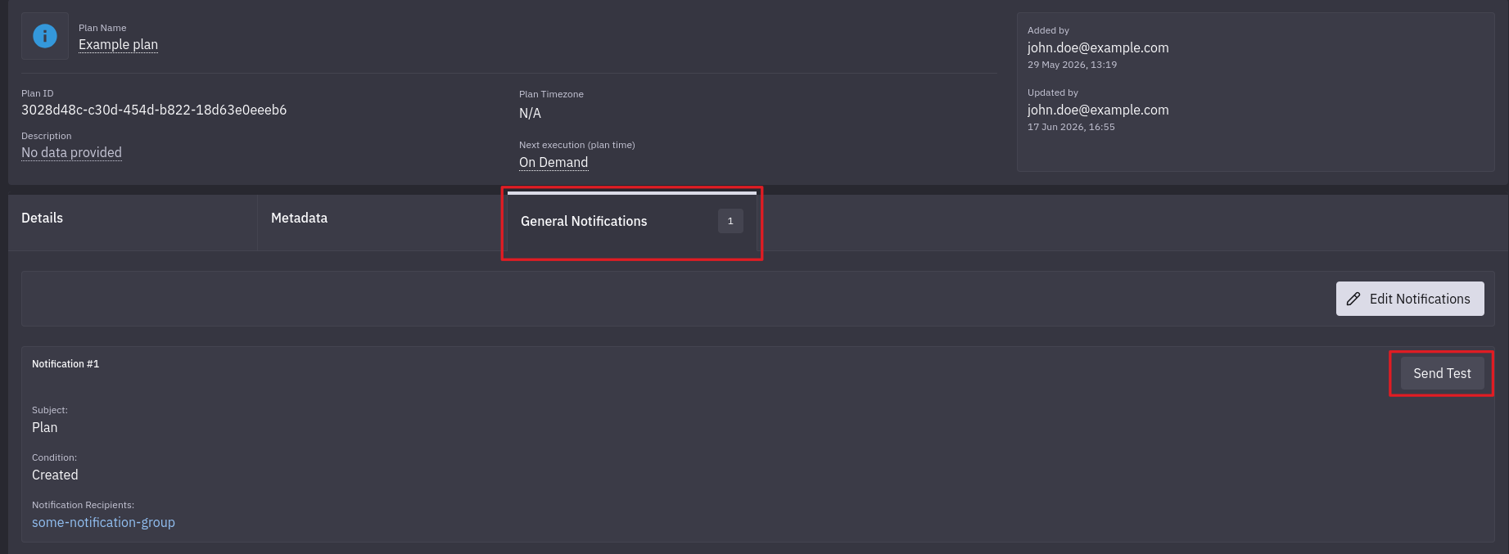Switch to the Details tab
The image size is (1509, 554).
133,218
